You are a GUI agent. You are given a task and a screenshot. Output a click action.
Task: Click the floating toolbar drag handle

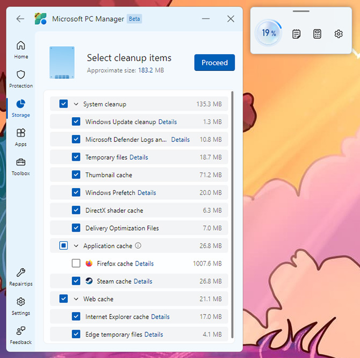[x=301, y=11]
